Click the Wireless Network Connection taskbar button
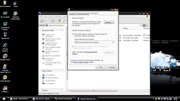The image size is (180, 101). (x=87, y=99)
